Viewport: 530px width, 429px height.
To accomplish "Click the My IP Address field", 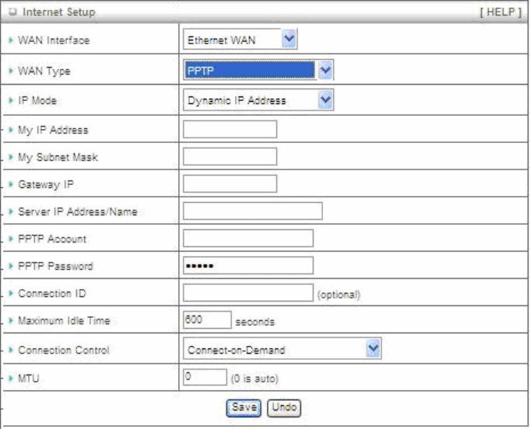I will [230, 129].
